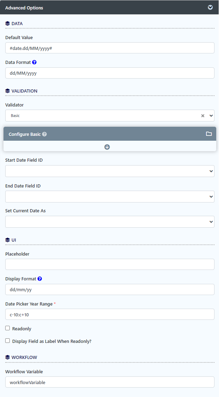Click the Placeholder text field
Image resolution: width=219 pixels, height=397 pixels.
point(110,264)
